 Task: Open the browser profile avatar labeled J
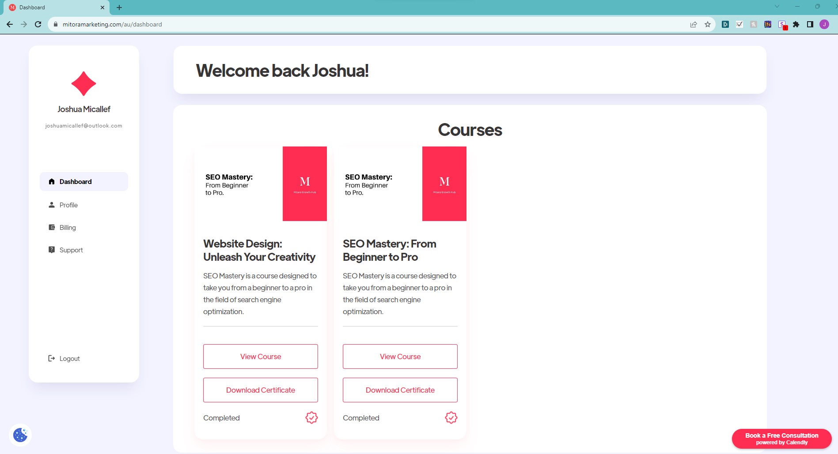coord(824,24)
